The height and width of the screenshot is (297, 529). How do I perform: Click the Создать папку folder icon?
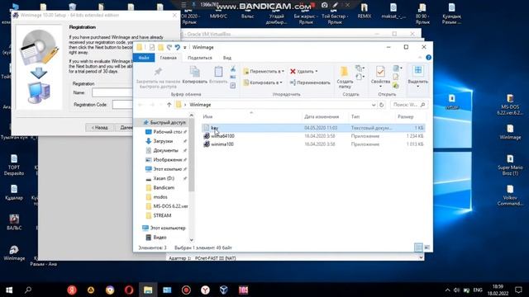pos(344,72)
